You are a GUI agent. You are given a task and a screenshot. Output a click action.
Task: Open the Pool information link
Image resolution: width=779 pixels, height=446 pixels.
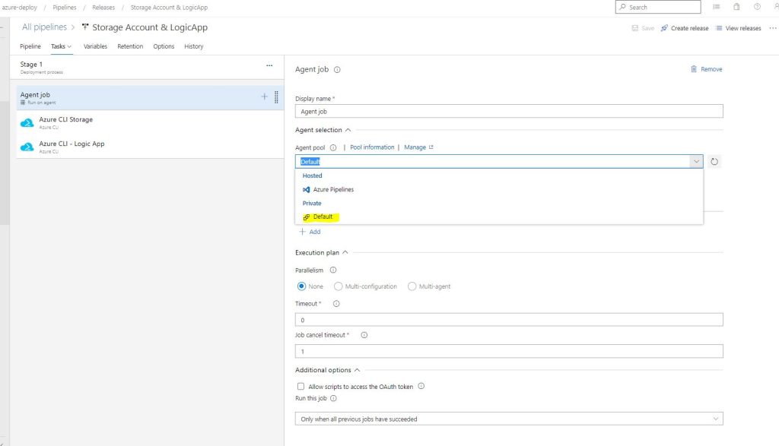372,147
